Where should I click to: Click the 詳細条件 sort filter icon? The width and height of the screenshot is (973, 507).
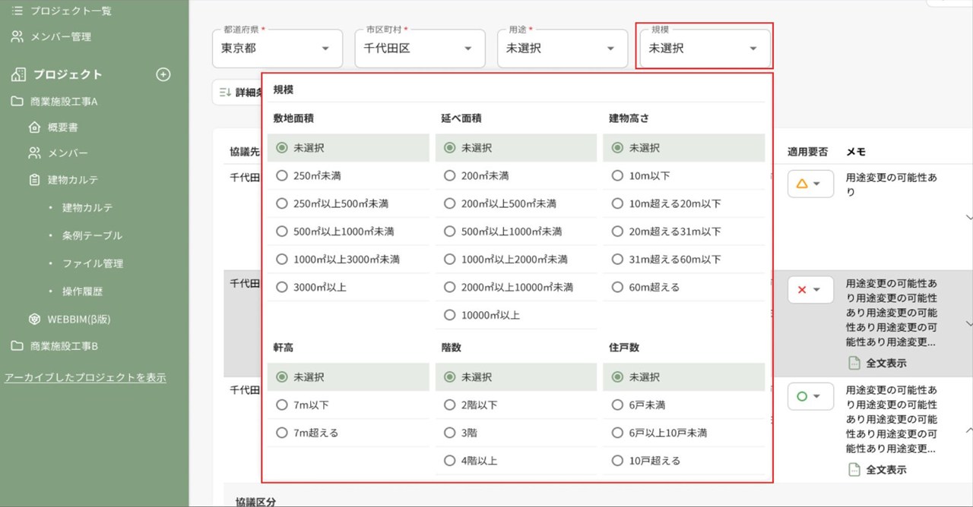tap(224, 92)
